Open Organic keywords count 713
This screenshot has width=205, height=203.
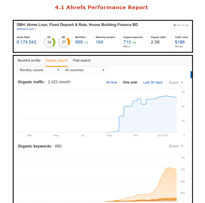(x=127, y=42)
